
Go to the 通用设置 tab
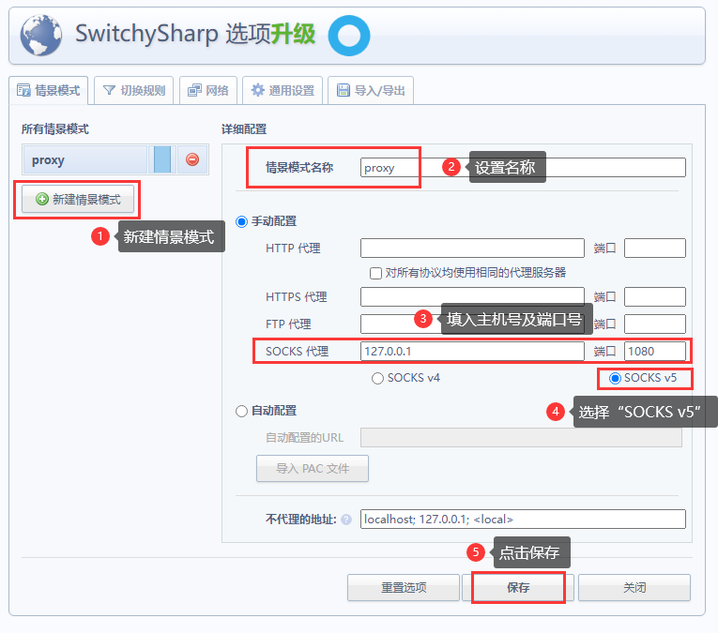(283, 91)
